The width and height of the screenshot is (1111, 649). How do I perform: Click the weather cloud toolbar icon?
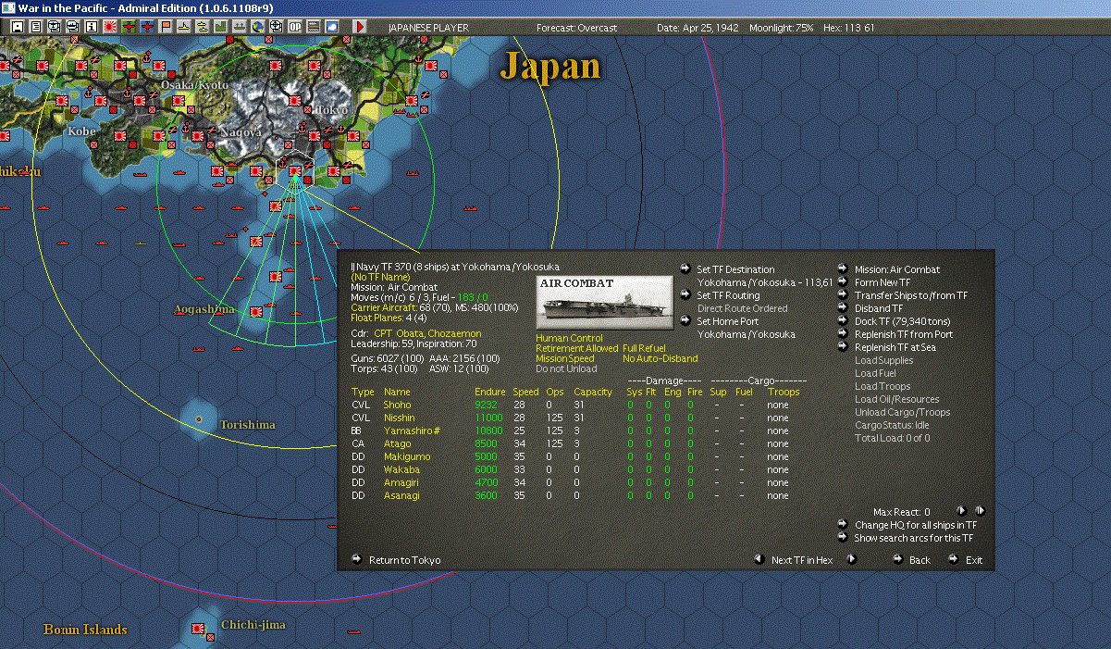[332, 27]
